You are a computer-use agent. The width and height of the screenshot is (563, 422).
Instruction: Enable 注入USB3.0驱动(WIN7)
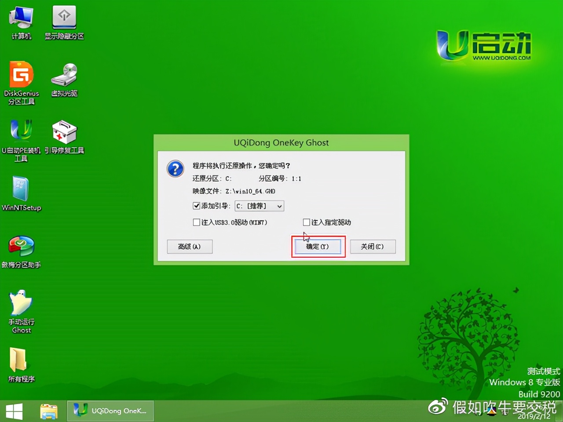pos(197,222)
